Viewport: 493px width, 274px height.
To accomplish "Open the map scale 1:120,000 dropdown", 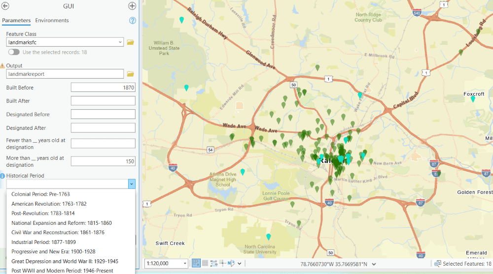I will click(x=185, y=264).
